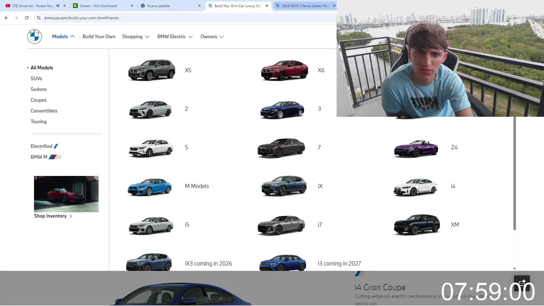Filter by Sedans in sidebar
This screenshot has height=306, width=544.
click(x=38, y=89)
